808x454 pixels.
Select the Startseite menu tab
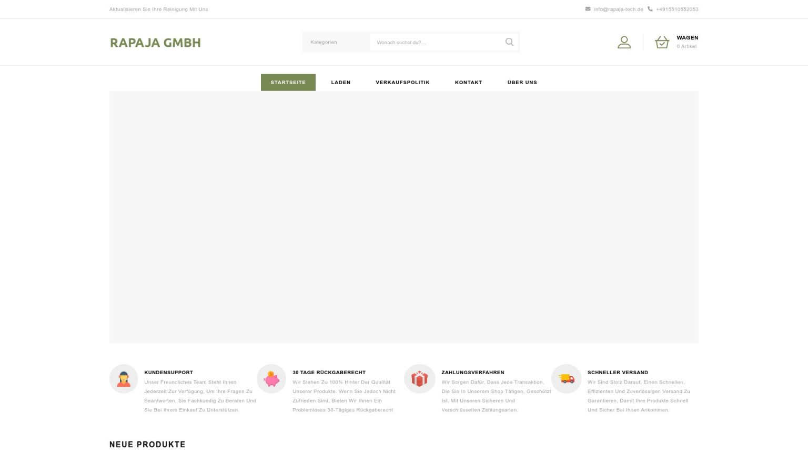[288, 82]
